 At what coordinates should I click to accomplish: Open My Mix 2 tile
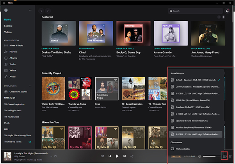[x=80, y=138]
